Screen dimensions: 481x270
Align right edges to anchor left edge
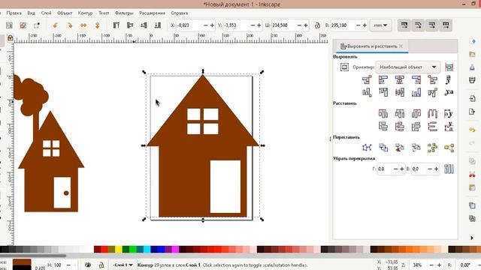pos(367,80)
